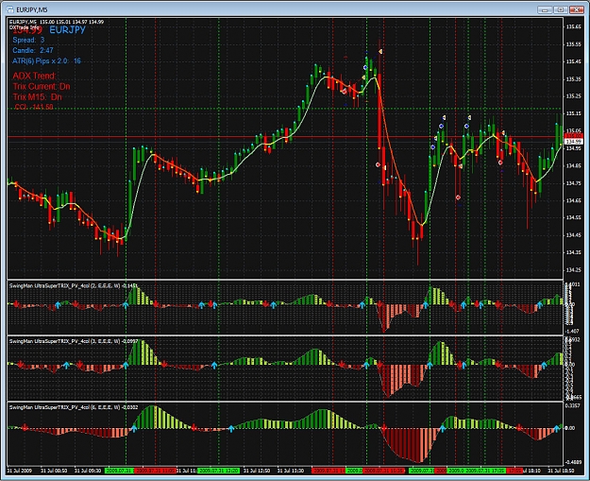
Task: Click the SwingMan UltraSuperTRIX (2, E,E,E, W) indicator label
Action: pos(74,286)
